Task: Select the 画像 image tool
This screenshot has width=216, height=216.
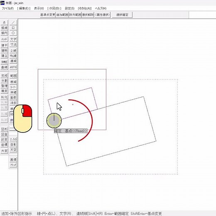Action: 13,160
